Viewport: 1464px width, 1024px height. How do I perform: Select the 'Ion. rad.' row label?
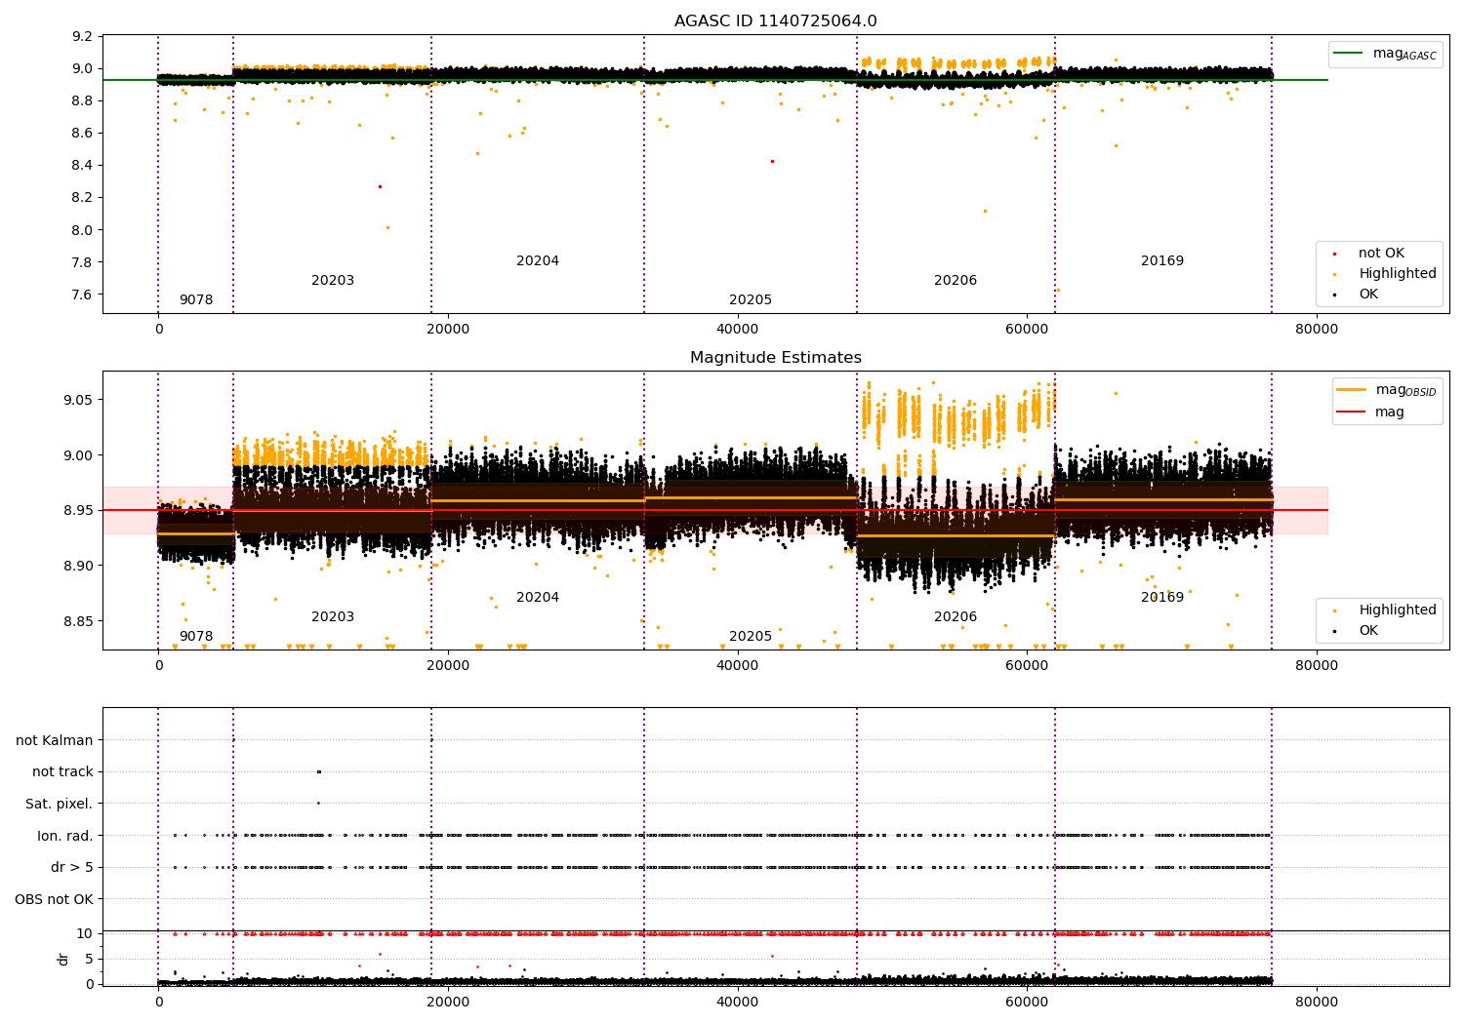(x=64, y=836)
